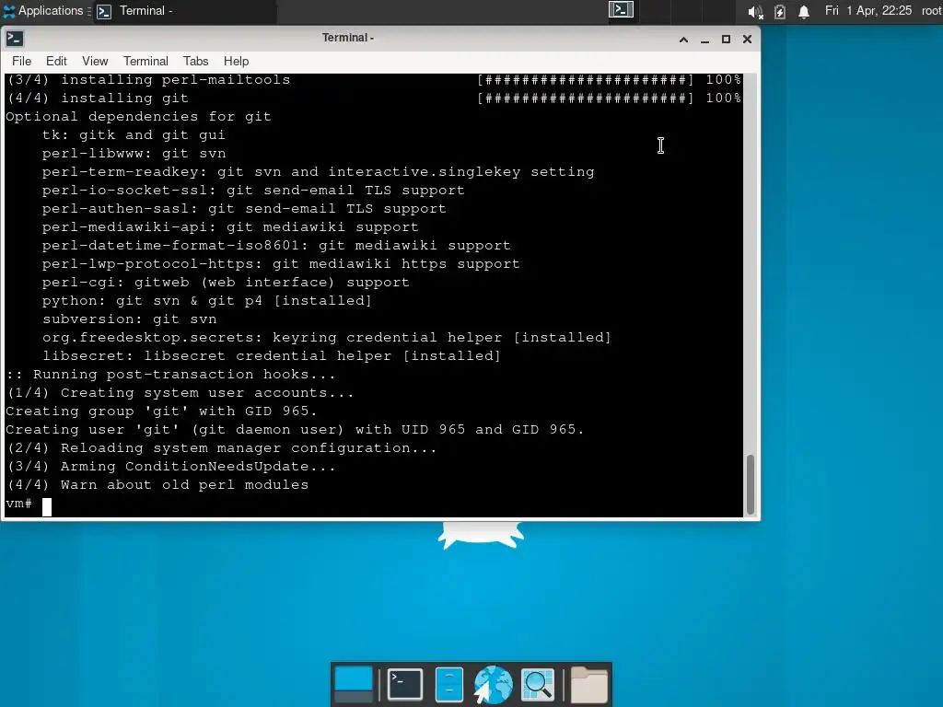Maximize the Terminal window
Image resolution: width=943 pixels, height=707 pixels.
(x=726, y=40)
